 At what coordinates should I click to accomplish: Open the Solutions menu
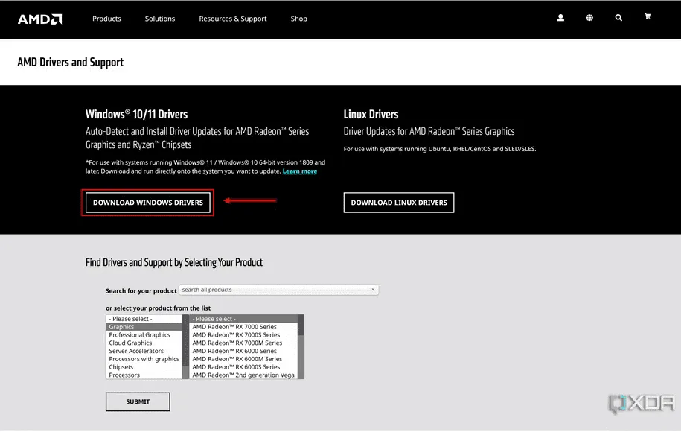(160, 19)
